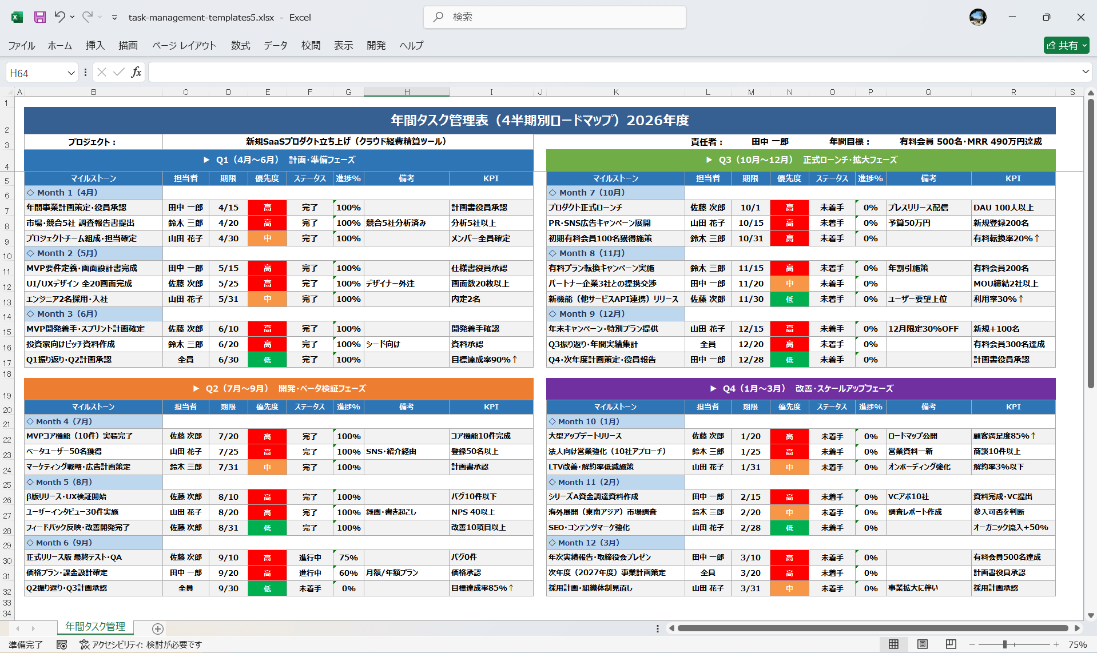Select column H header
Viewport: 1097px width, 653px height.
pos(407,91)
